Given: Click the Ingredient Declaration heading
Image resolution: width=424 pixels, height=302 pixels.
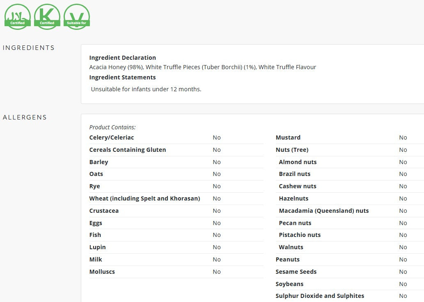Looking at the screenshot, I should [x=122, y=58].
